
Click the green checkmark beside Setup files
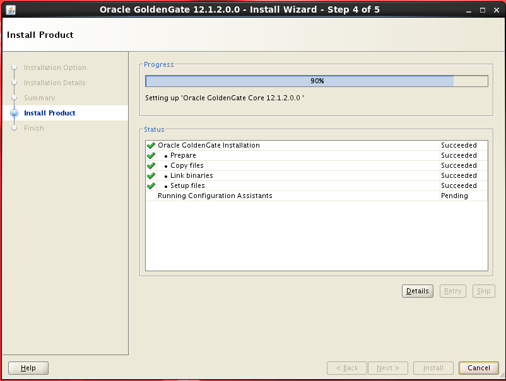pyautogui.click(x=151, y=186)
